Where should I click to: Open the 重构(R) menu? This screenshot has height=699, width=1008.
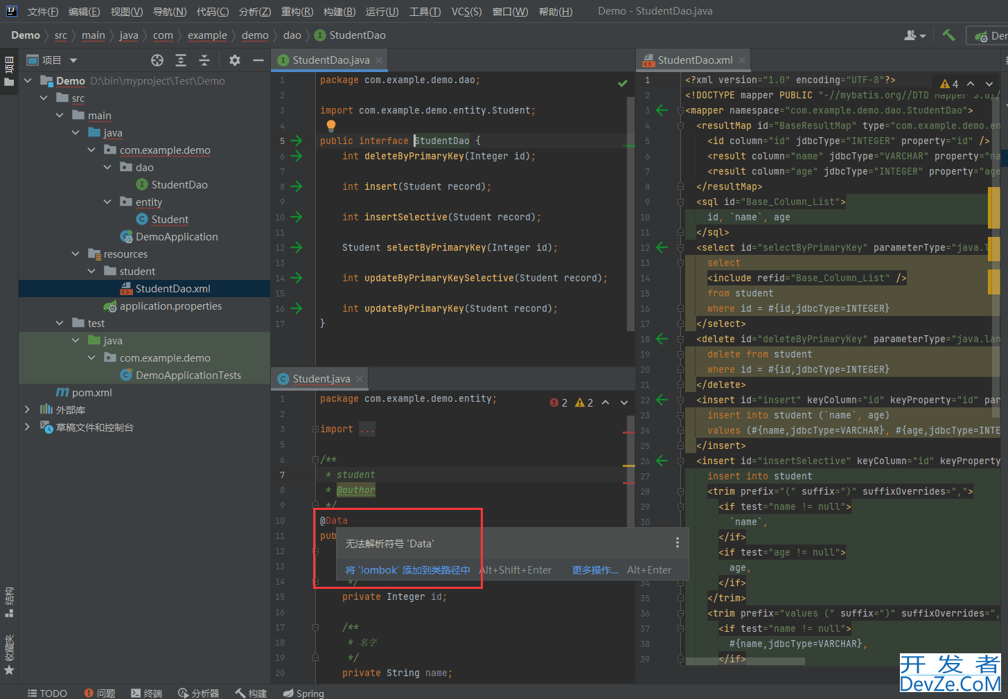(297, 12)
